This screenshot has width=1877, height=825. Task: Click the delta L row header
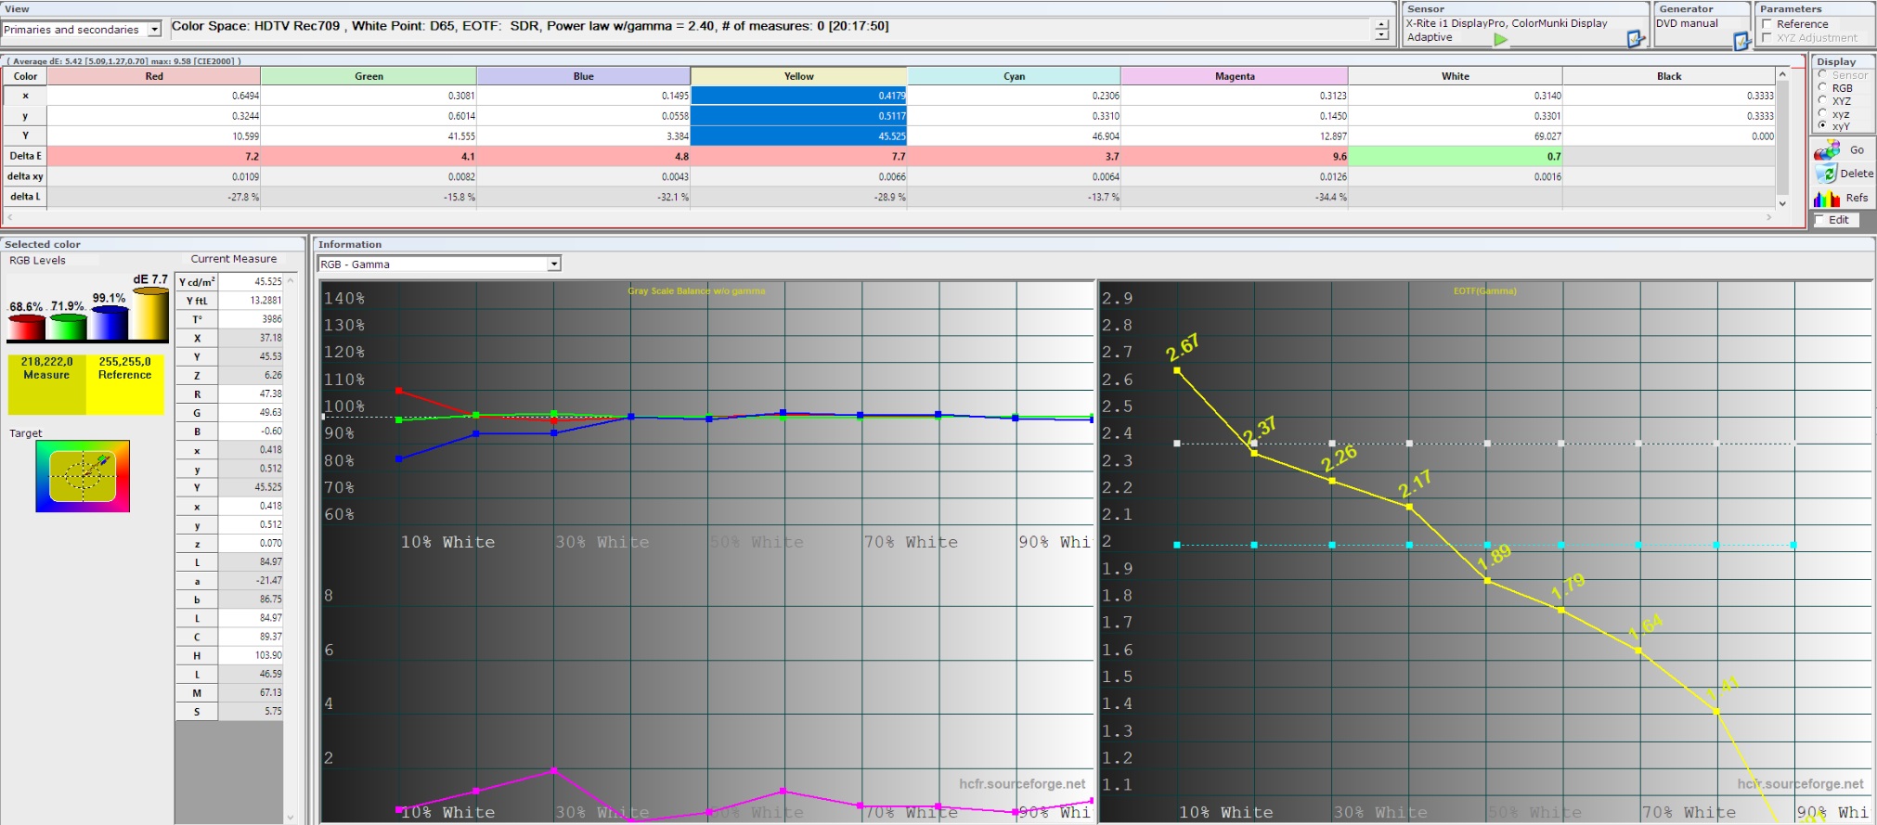tap(25, 197)
